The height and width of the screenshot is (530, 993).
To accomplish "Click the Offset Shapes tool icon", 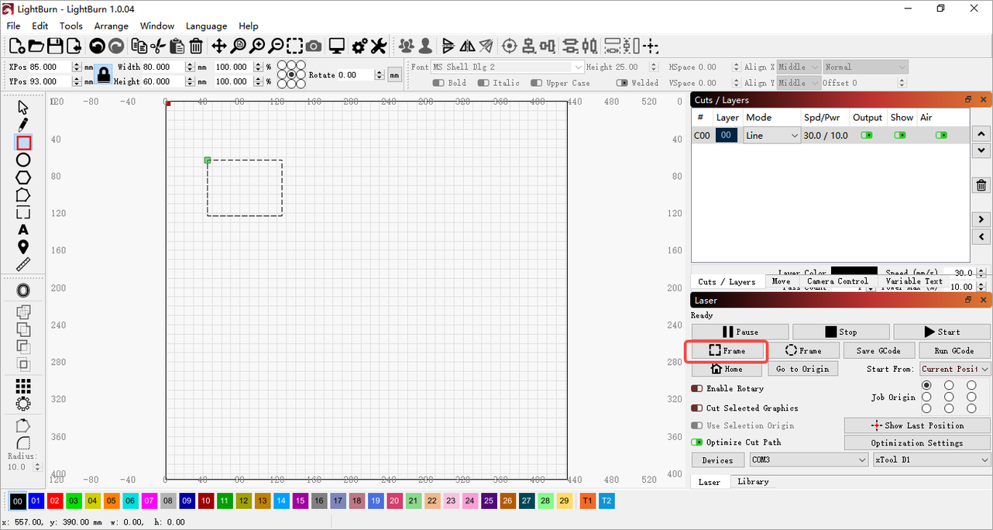I will pyautogui.click(x=23, y=291).
